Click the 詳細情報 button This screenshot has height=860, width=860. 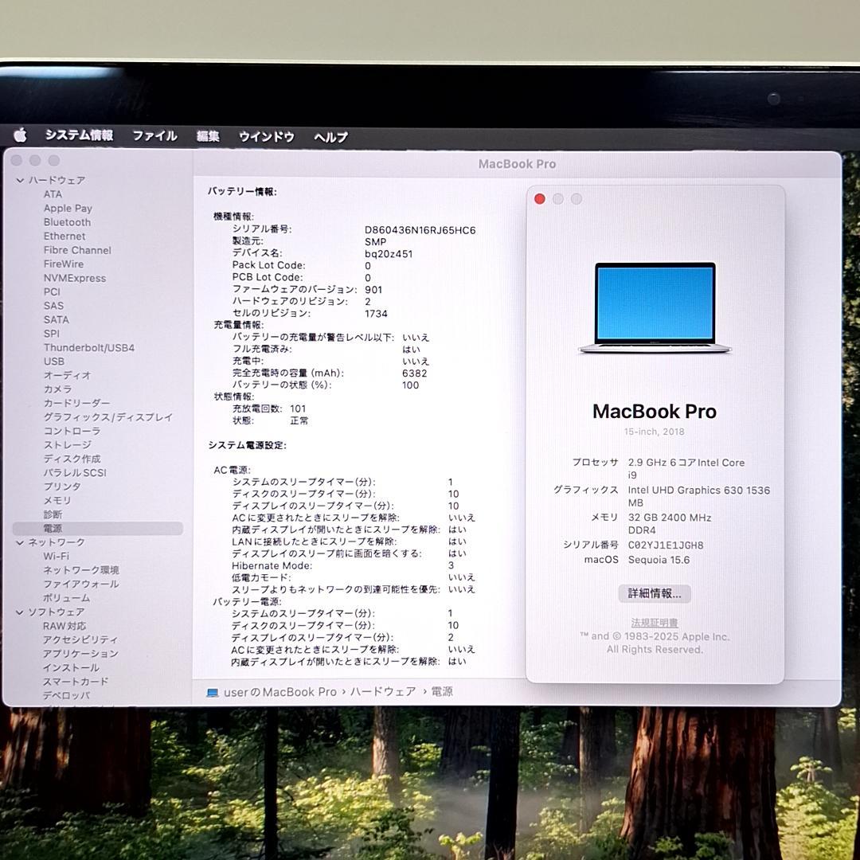[x=655, y=593]
